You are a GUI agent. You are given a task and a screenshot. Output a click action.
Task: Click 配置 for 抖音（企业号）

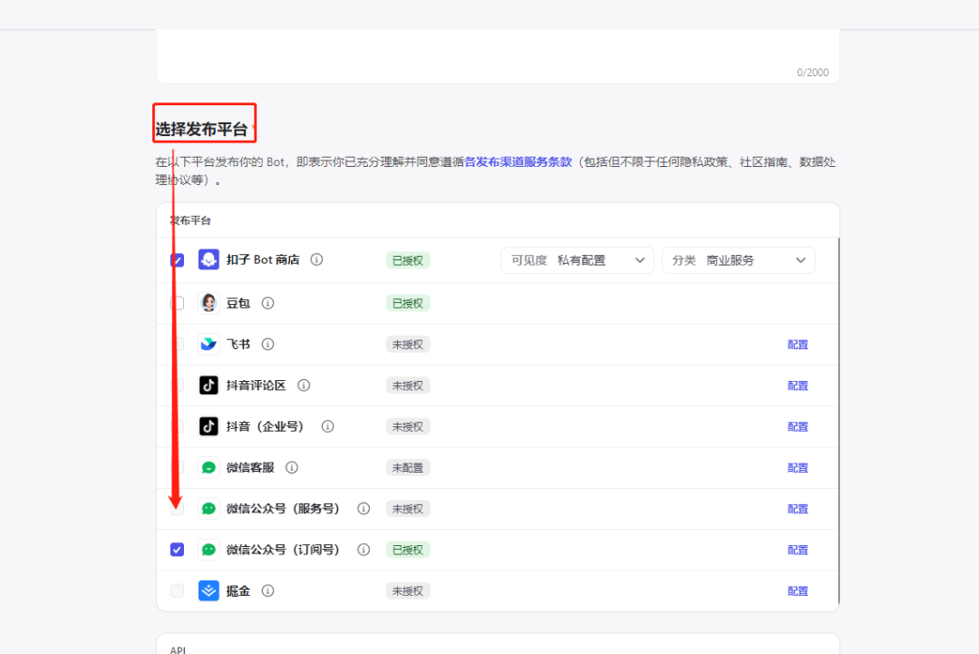point(798,426)
